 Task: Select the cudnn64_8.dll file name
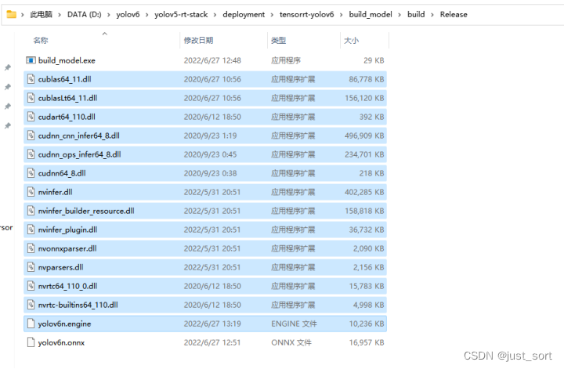(62, 173)
